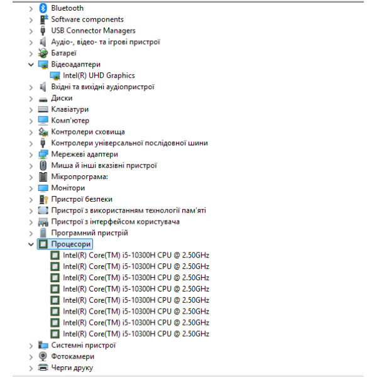
Task: Click the Монітори monitor icon
Action: pyautogui.click(x=43, y=188)
